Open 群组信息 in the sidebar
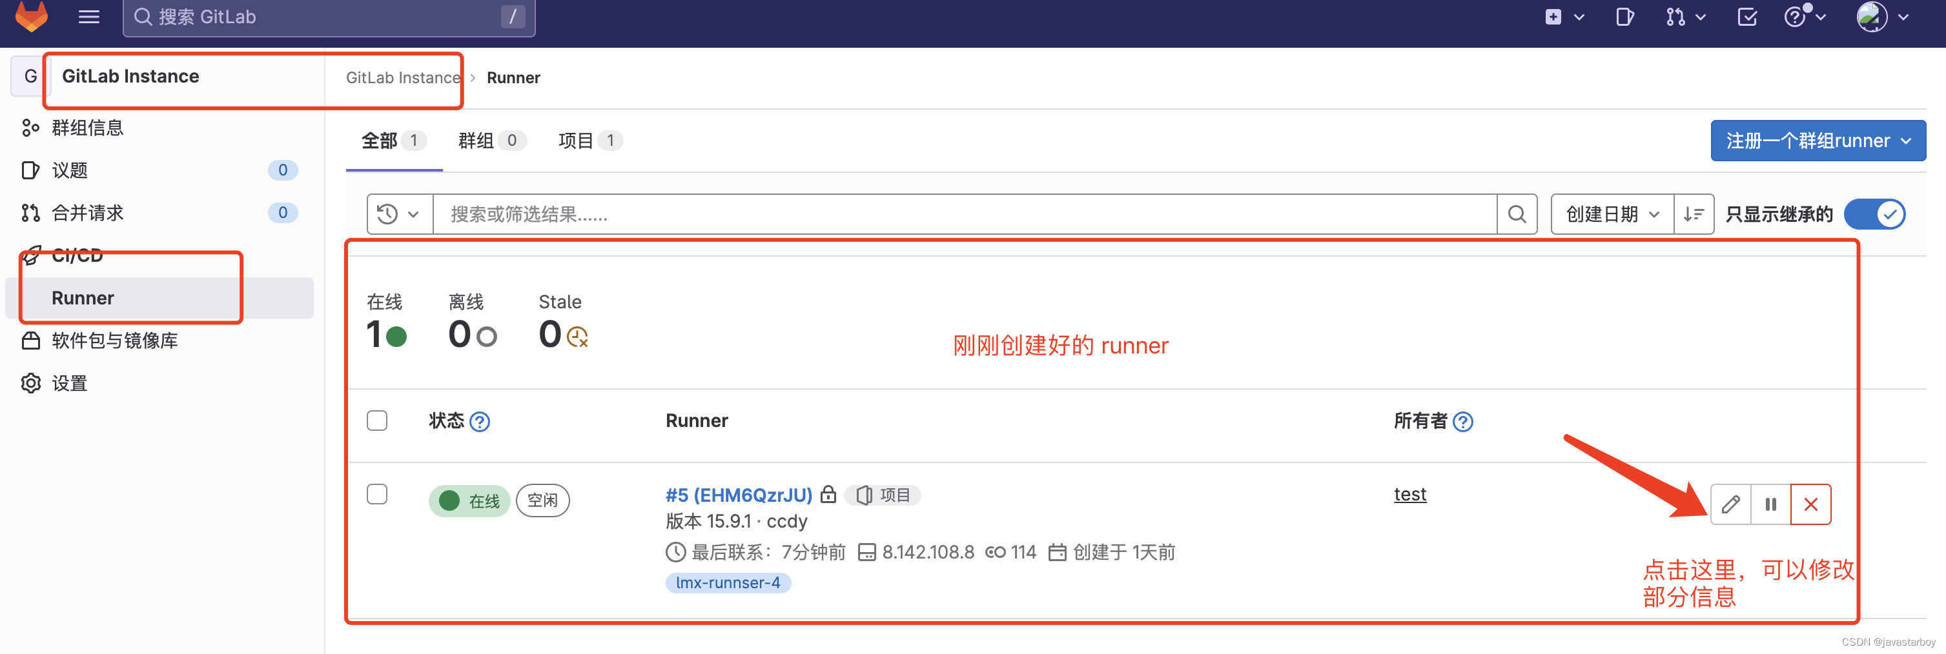The width and height of the screenshot is (1946, 654). (x=88, y=128)
